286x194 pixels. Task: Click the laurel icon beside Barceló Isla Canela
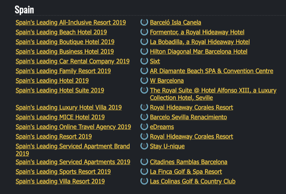tap(144, 22)
